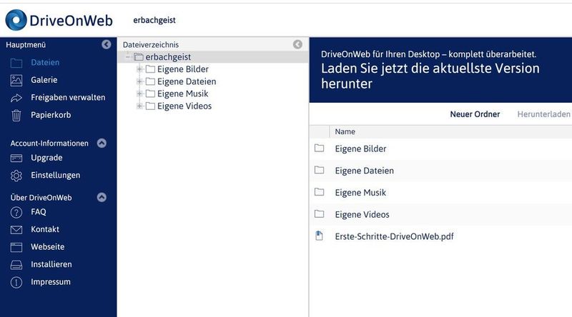Click folder icon next to Eigene Dateien in tree
This screenshot has width=572, height=317.
click(150, 81)
